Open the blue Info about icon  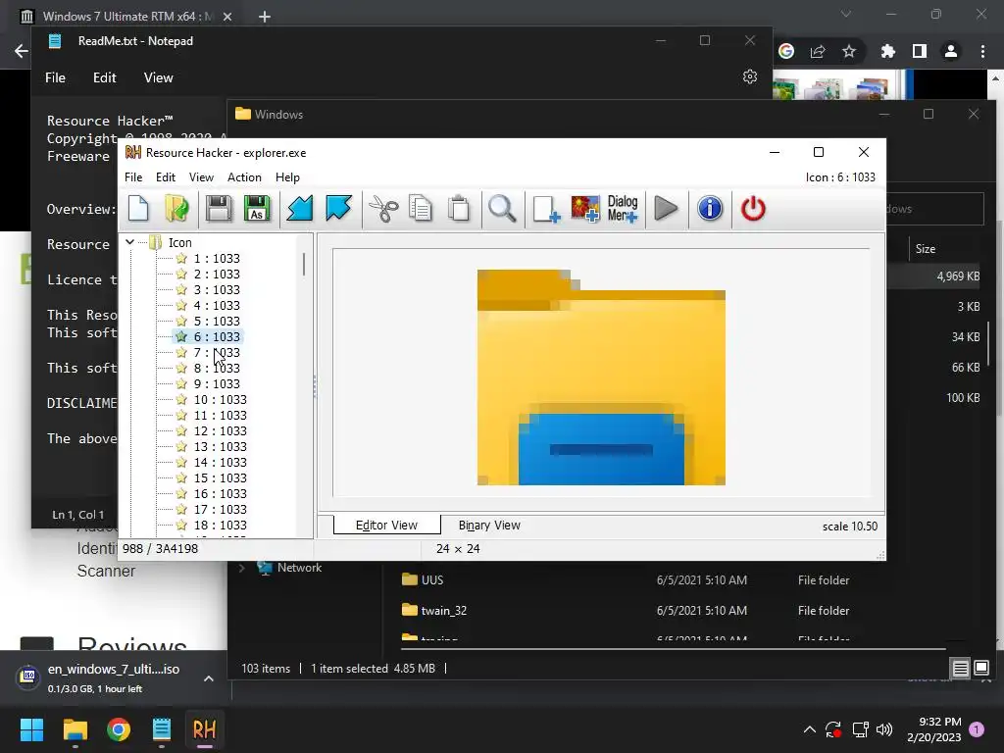(710, 209)
